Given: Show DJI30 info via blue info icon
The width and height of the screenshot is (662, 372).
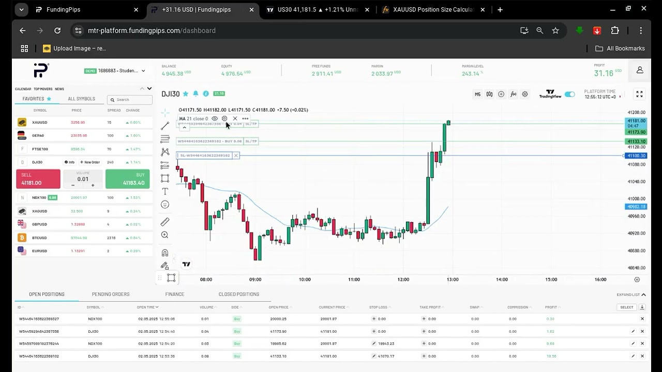Looking at the screenshot, I should tap(206, 94).
